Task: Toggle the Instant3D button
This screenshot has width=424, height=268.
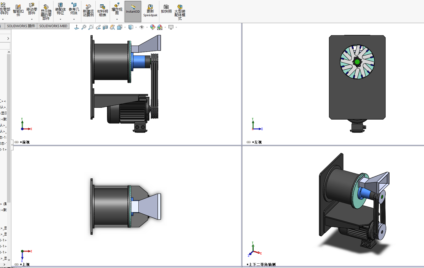Action: (133, 11)
